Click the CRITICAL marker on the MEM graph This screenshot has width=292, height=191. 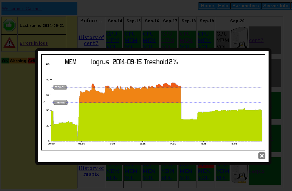coord(60,87)
